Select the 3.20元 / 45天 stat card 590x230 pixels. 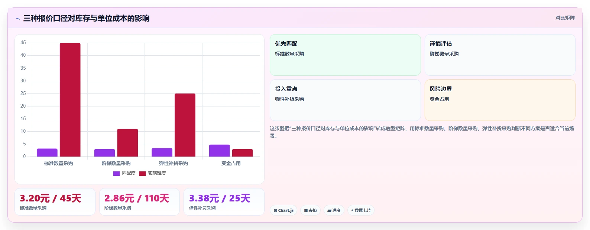pos(55,202)
